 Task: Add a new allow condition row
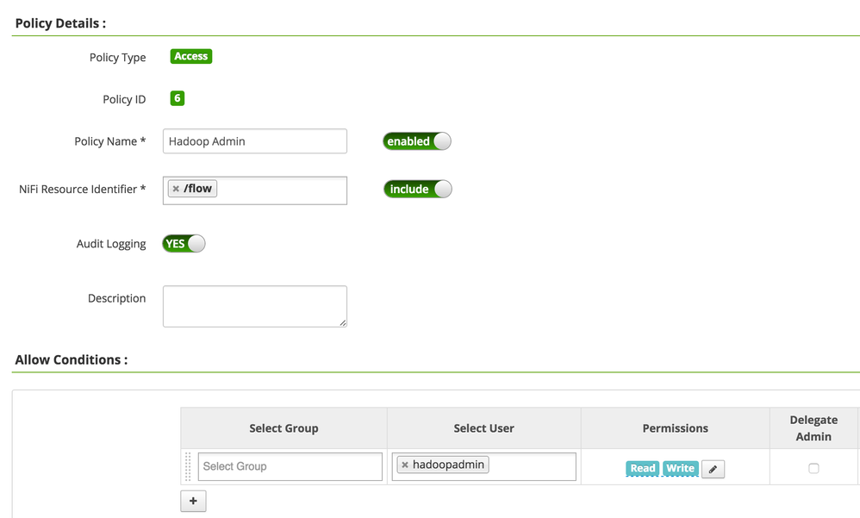193,501
